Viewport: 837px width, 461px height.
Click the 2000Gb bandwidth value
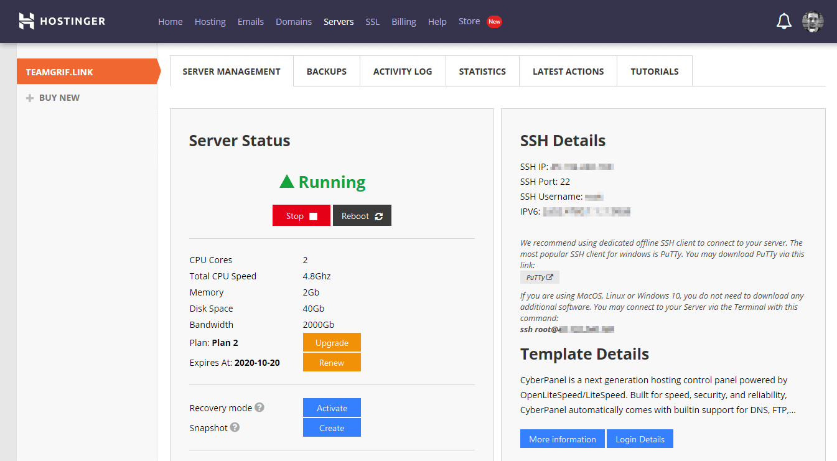pyautogui.click(x=319, y=325)
